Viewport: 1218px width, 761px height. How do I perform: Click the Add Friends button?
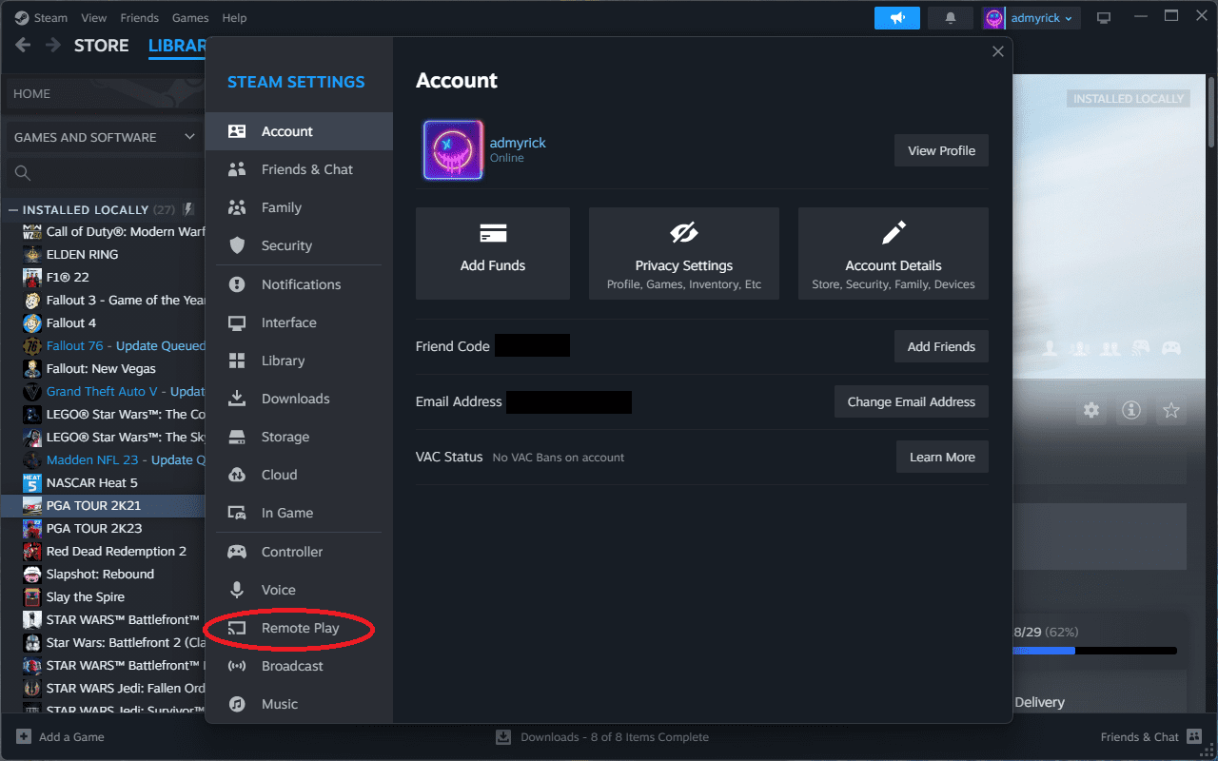pos(941,346)
